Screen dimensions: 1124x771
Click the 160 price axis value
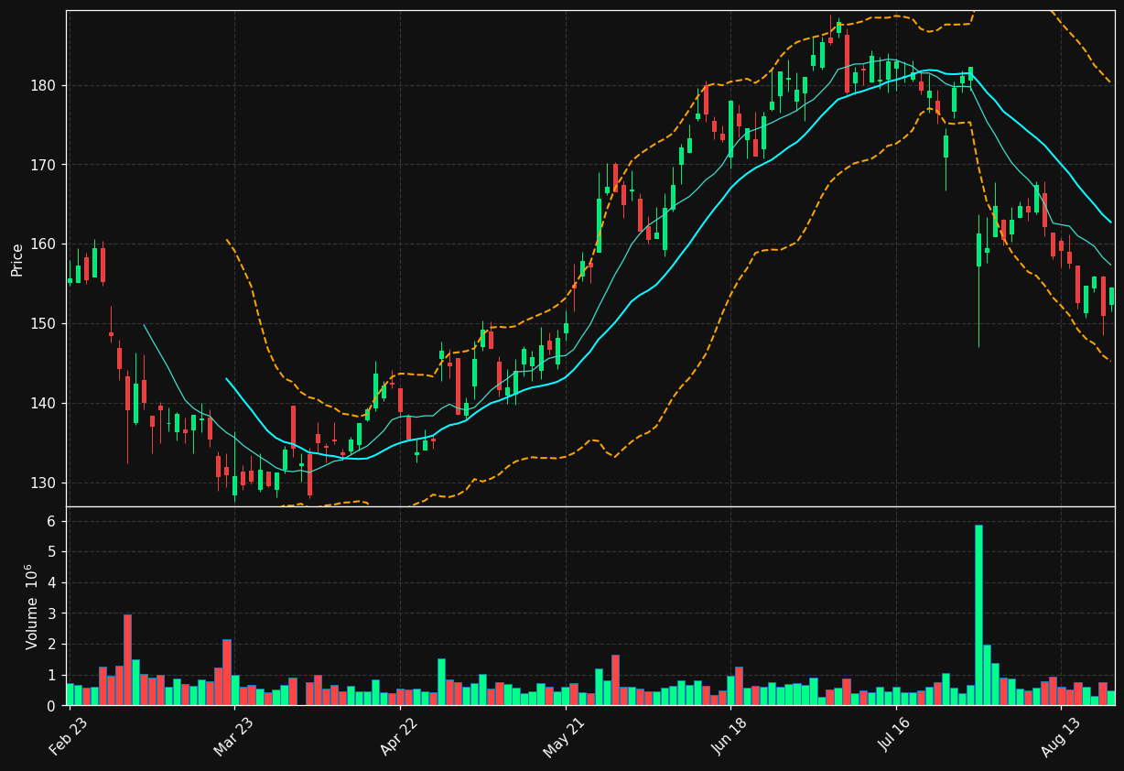point(44,244)
